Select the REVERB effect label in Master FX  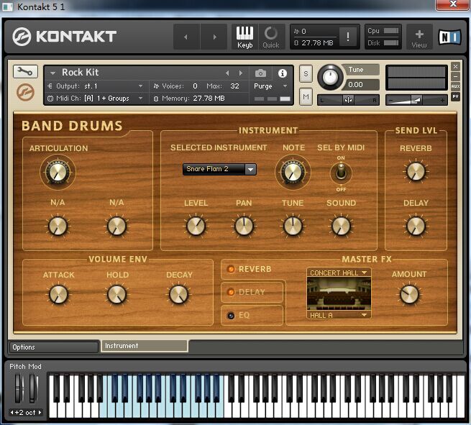click(x=255, y=269)
